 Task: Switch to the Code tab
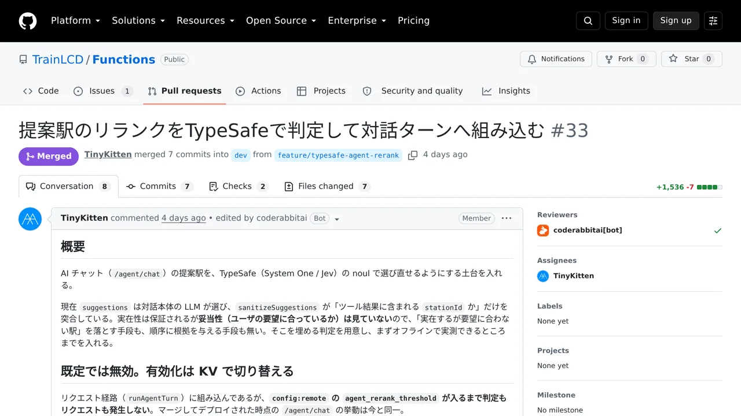tap(41, 91)
